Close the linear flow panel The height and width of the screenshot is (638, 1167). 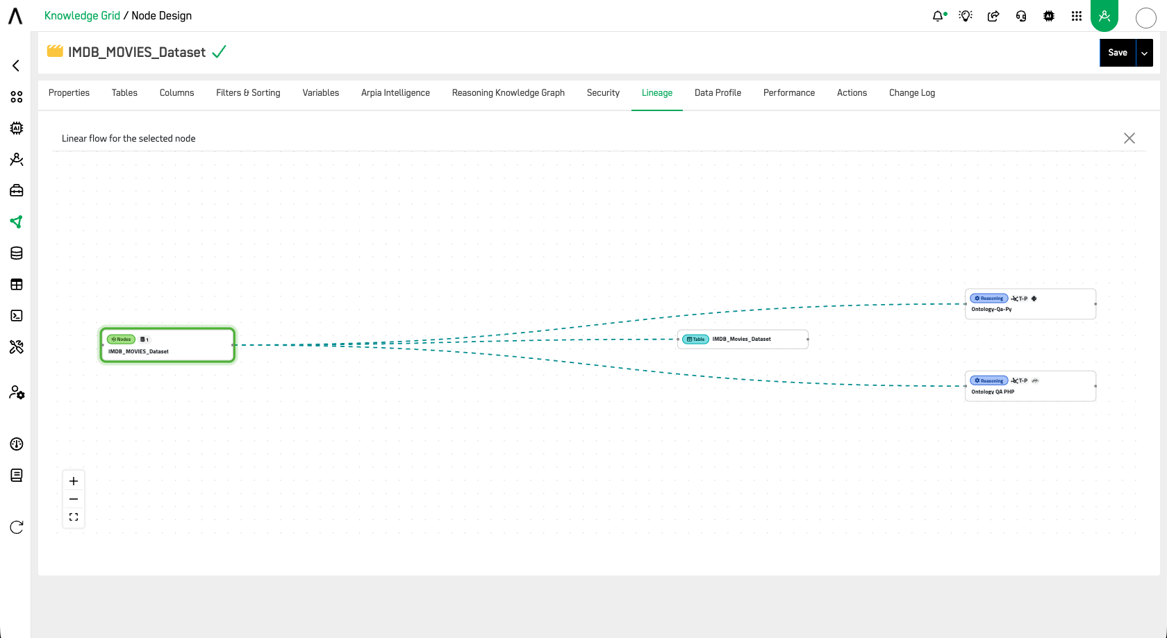pyautogui.click(x=1129, y=138)
